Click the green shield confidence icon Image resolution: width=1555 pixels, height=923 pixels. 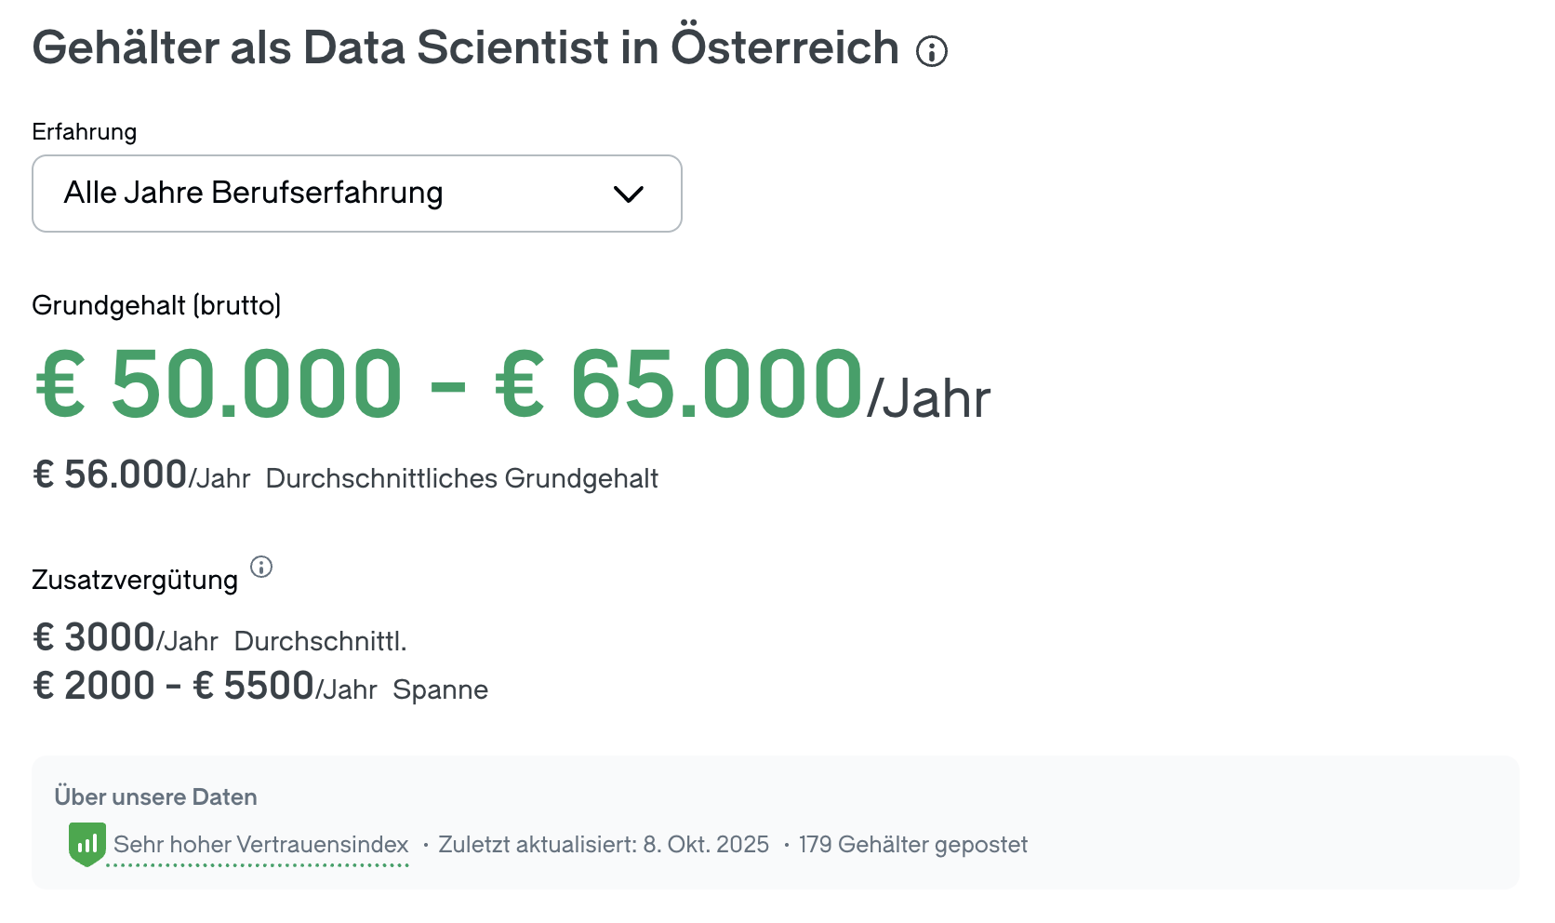coord(86,844)
